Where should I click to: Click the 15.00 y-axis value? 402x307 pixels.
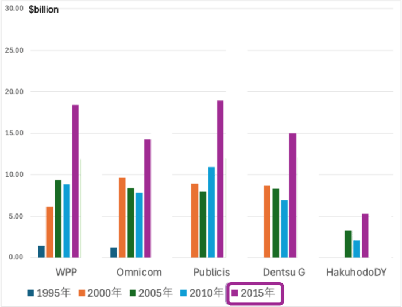[x=14, y=133]
